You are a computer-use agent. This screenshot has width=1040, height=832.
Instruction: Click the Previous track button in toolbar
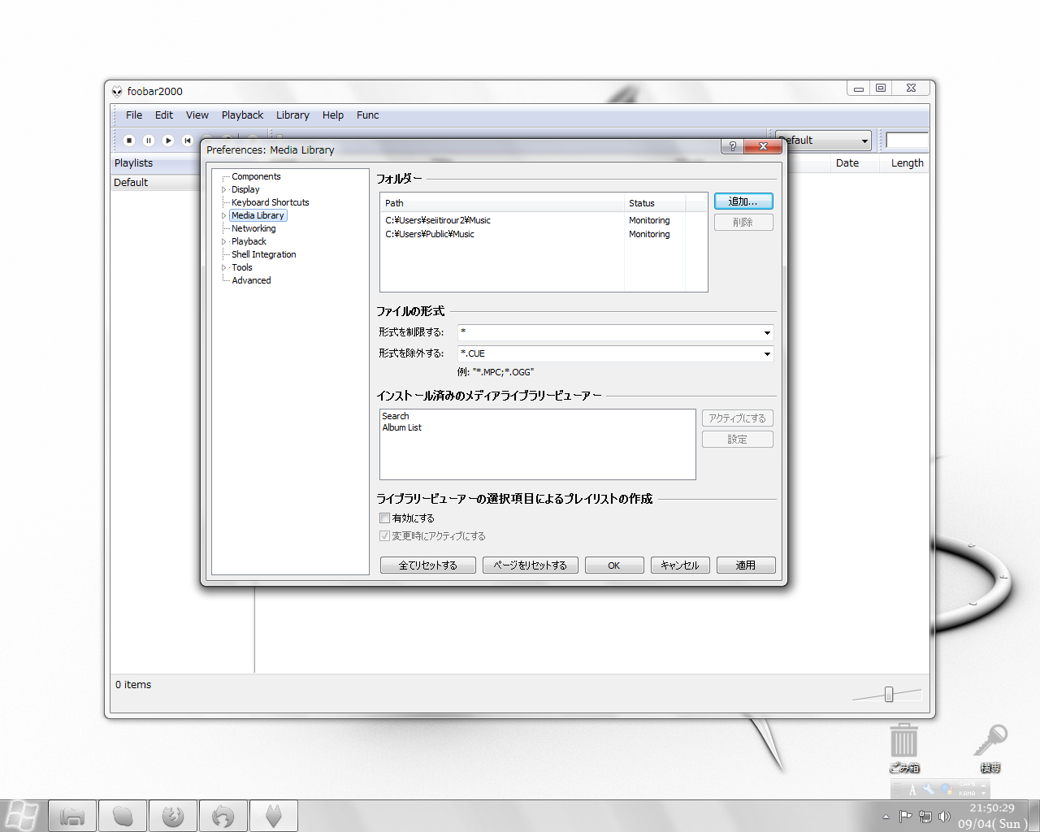pos(188,141)
